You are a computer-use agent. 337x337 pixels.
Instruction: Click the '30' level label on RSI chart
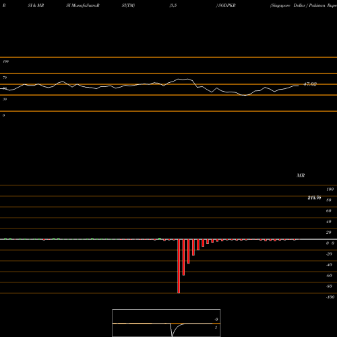click(x=5, y=99)
